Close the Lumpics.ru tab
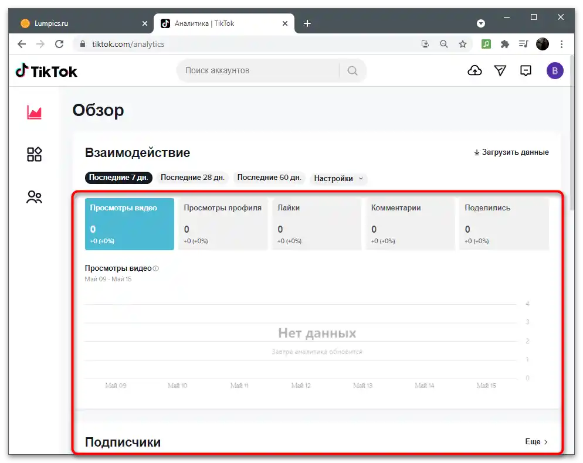Viewport: 583px width, 463px height. (145, 23)
